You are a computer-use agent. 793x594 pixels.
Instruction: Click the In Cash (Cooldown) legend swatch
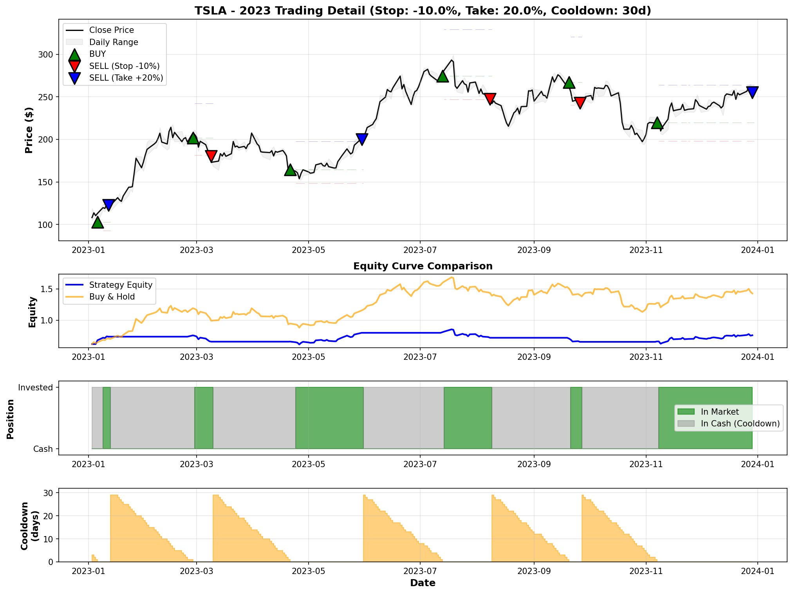[686, 424]
